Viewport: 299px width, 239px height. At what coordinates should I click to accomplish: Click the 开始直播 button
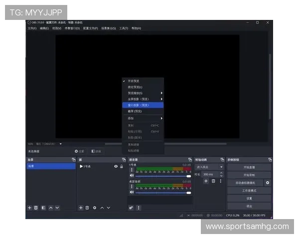coord(249,167)
